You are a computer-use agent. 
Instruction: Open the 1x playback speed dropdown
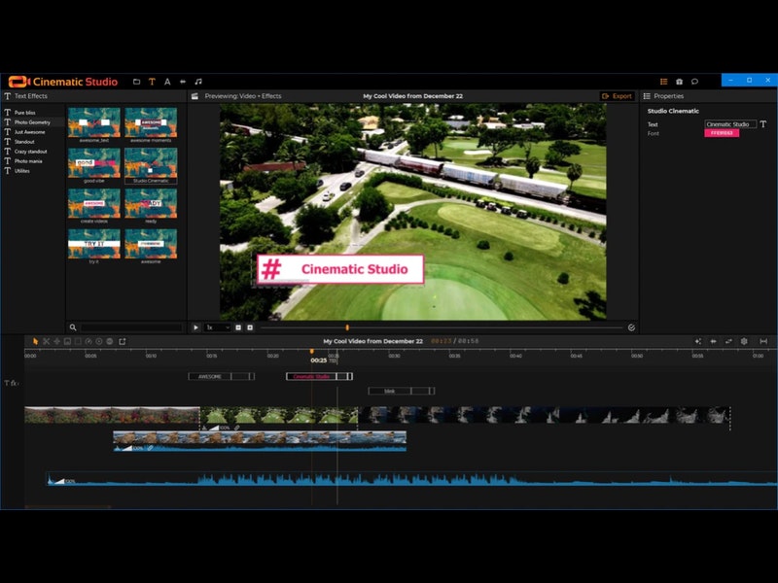[214, 327]
